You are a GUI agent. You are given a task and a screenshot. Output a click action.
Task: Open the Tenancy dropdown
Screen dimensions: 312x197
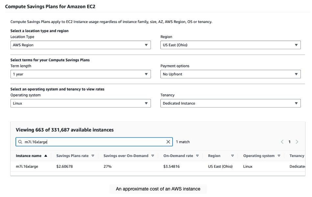click(230, 103)
